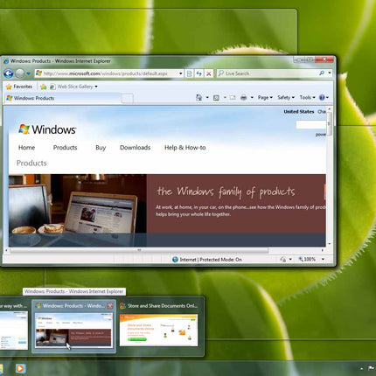Screen dimensions: 376x376
Task: Stop loading with the red X icon
Action: tap(209, 73)
